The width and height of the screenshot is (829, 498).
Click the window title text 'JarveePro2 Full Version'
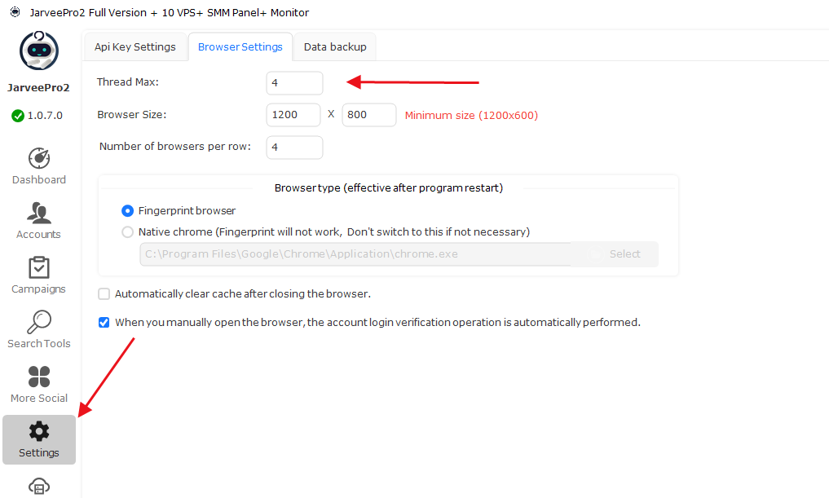click(x=88, y=13)
